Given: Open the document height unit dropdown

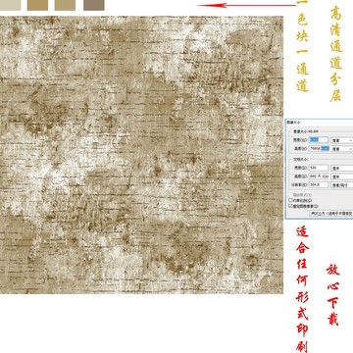Looking at the screenshot, I should (x=342, y=176).
